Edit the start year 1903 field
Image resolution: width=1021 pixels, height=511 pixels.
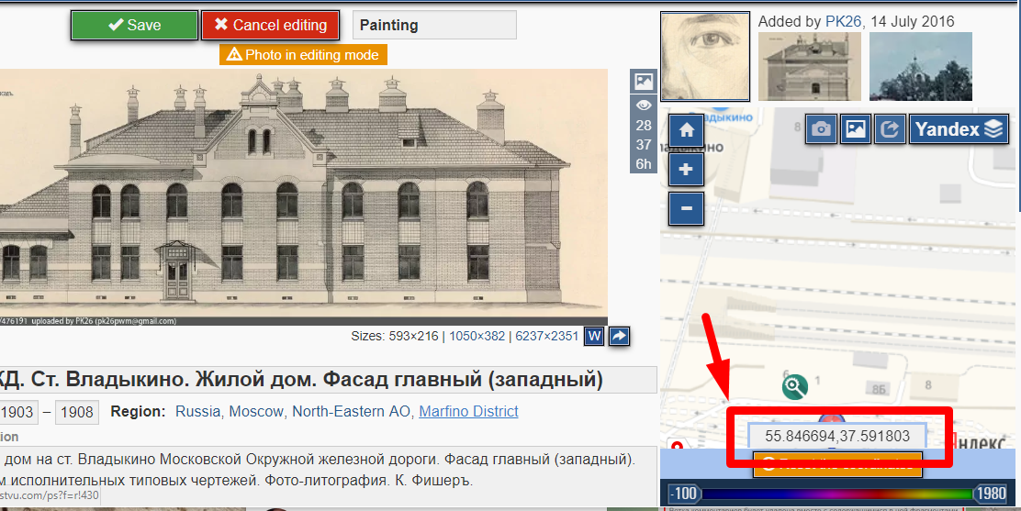click(x=17, y=412)
